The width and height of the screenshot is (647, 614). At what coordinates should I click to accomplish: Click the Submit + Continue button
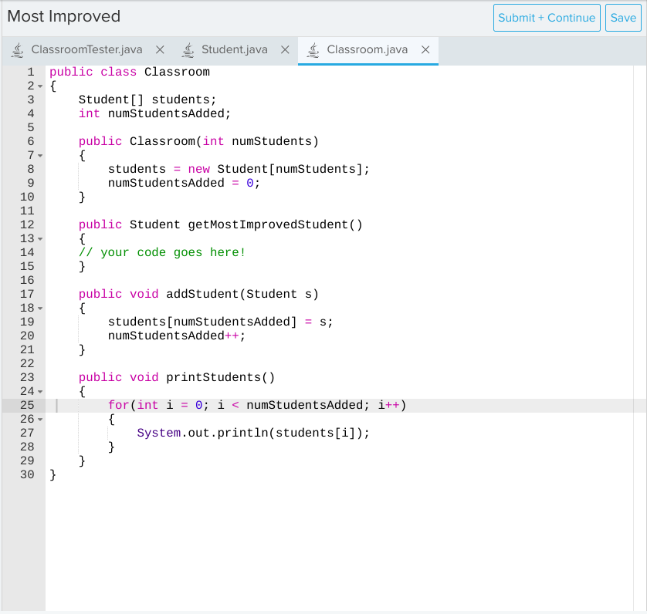coord(547,18)
